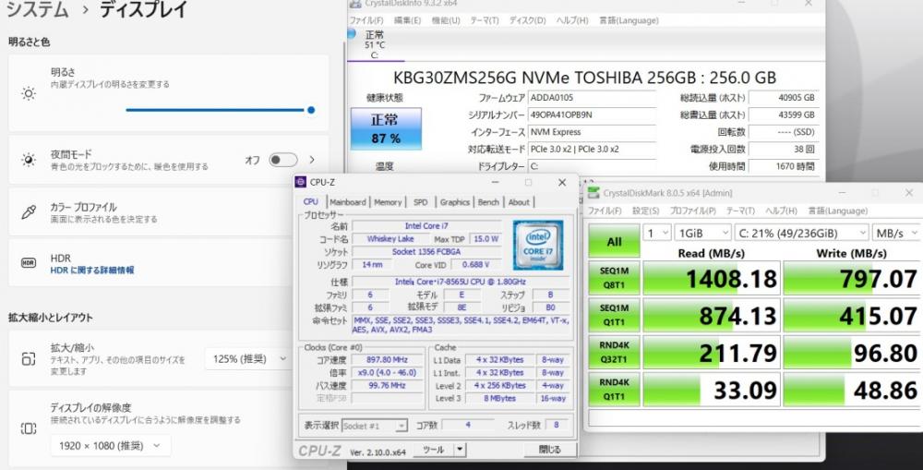Open the C: 21% drive selection dropdown
Viewport: 923px width, 470px height.
(802, 234)
